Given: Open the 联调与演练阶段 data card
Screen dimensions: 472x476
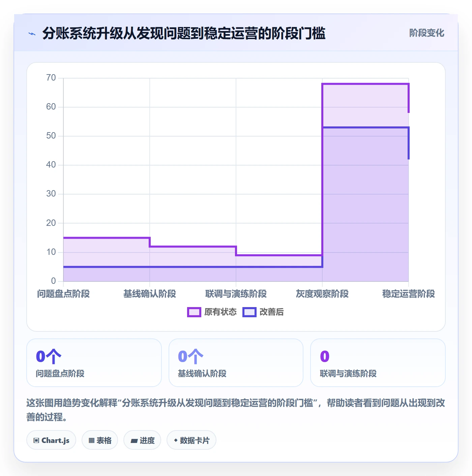Looking at the screenshot, I should pos(378,363).
